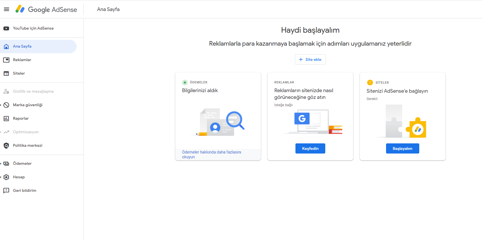Click the Keşfedin button
The width and height of the screenshot is (482, 240).
coord(310,148)
